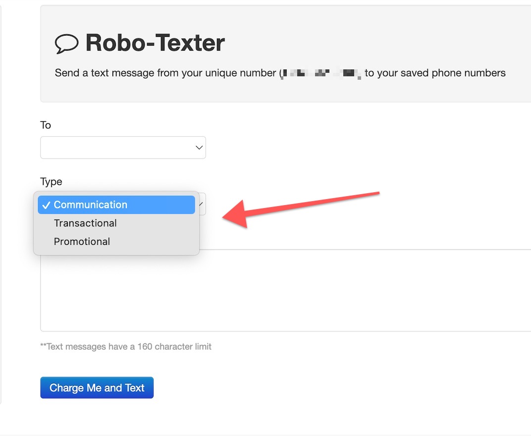Click the Type field label
Viewport: 531px width, 436px height.
[x=51, y=181]
